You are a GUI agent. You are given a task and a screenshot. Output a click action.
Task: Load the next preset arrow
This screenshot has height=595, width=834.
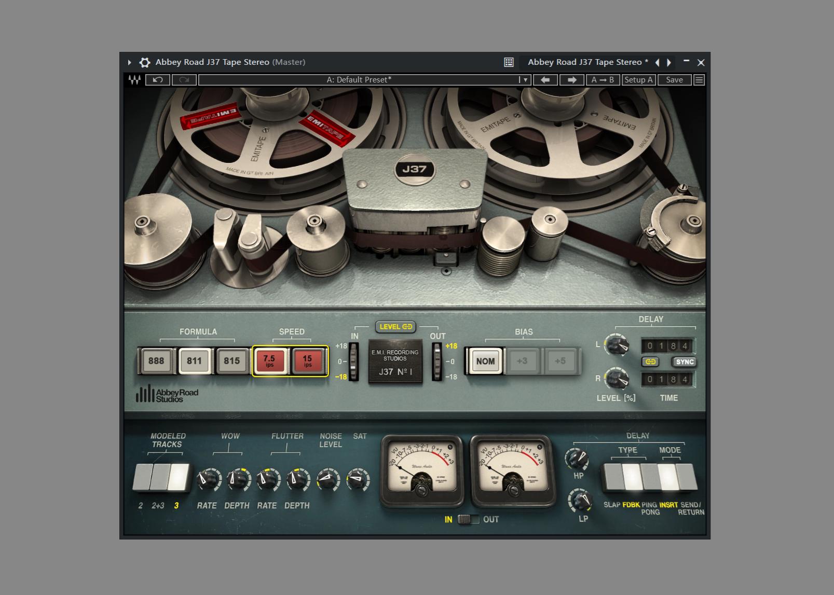click(x=572, y=80)
